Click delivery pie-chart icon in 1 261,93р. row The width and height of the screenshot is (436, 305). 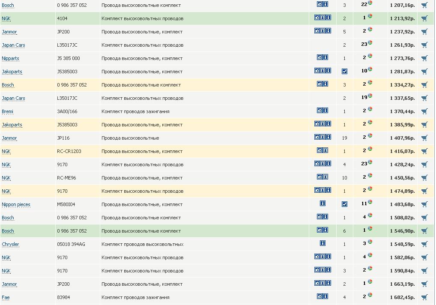tap(370, 42)
